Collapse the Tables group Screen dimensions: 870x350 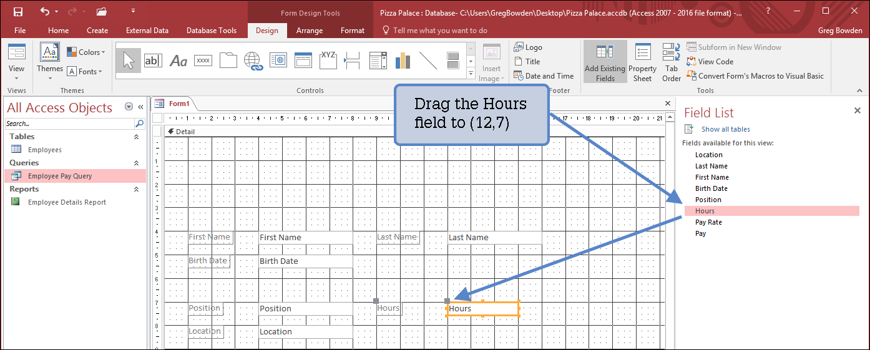(x=137, y=137)
